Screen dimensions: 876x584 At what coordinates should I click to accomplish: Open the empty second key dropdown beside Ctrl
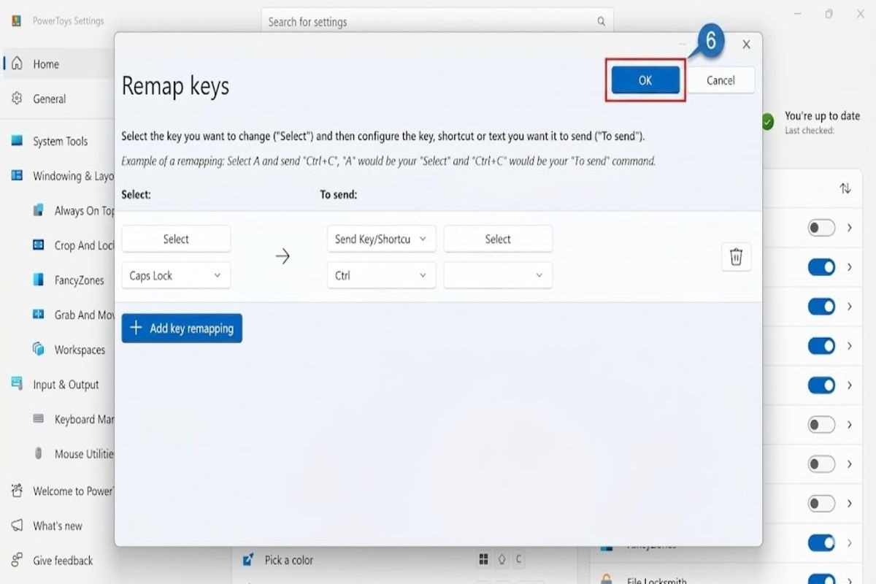coord(498,275)
